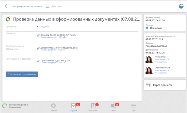
Task: Open the Задачи tab
Action: [73, 106]
